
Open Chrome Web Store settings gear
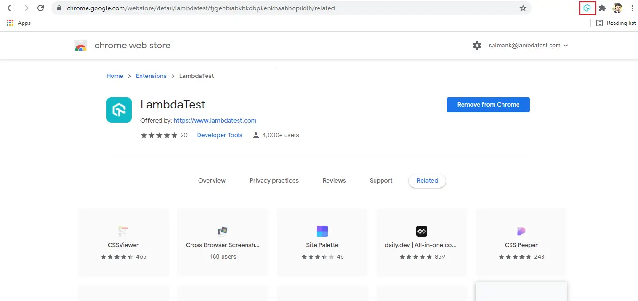(477, 46)
